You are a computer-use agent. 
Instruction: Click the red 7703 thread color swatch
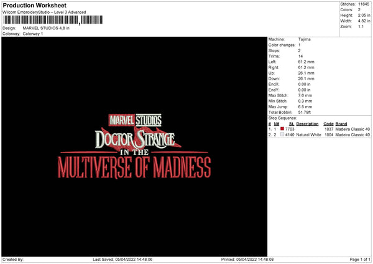pos(282,129)
